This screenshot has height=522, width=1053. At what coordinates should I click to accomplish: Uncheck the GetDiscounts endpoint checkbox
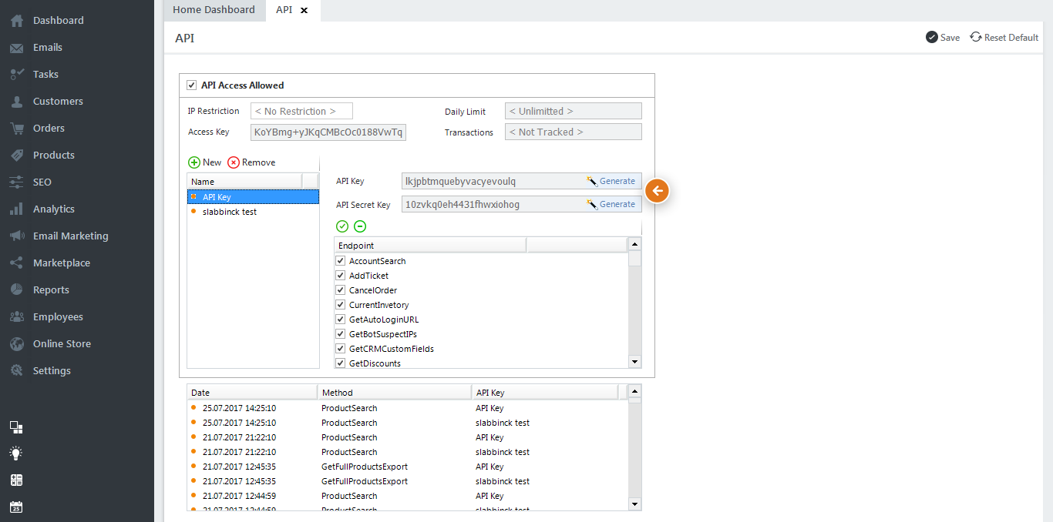click(x=341, y=363)
